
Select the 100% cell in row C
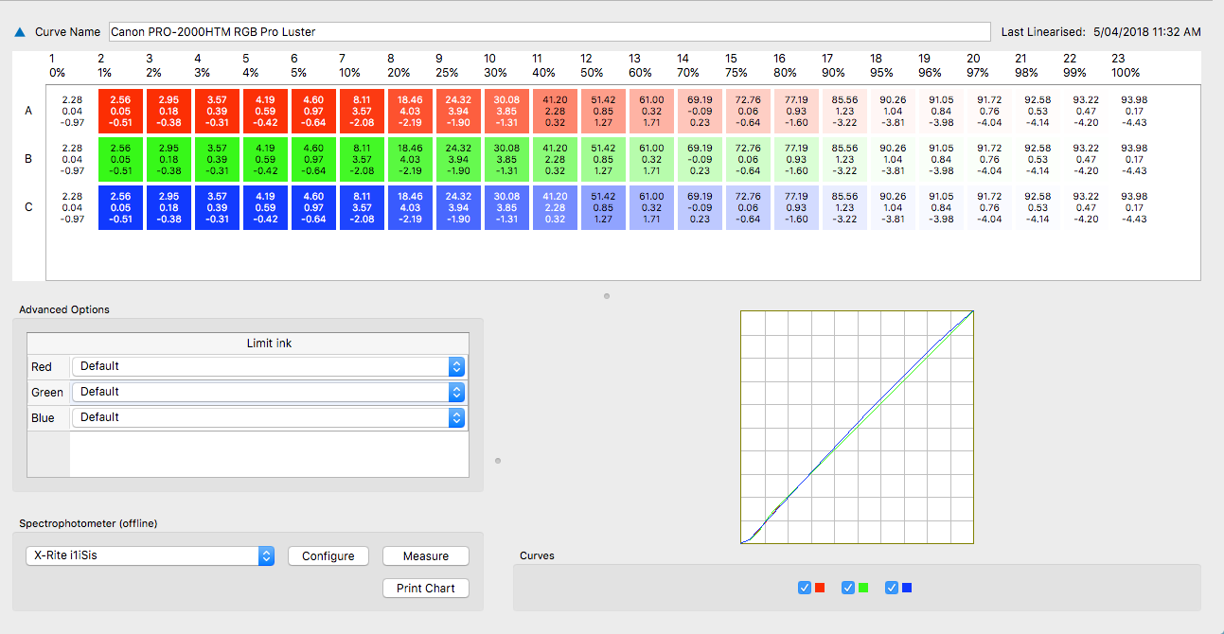[1133, 207]
